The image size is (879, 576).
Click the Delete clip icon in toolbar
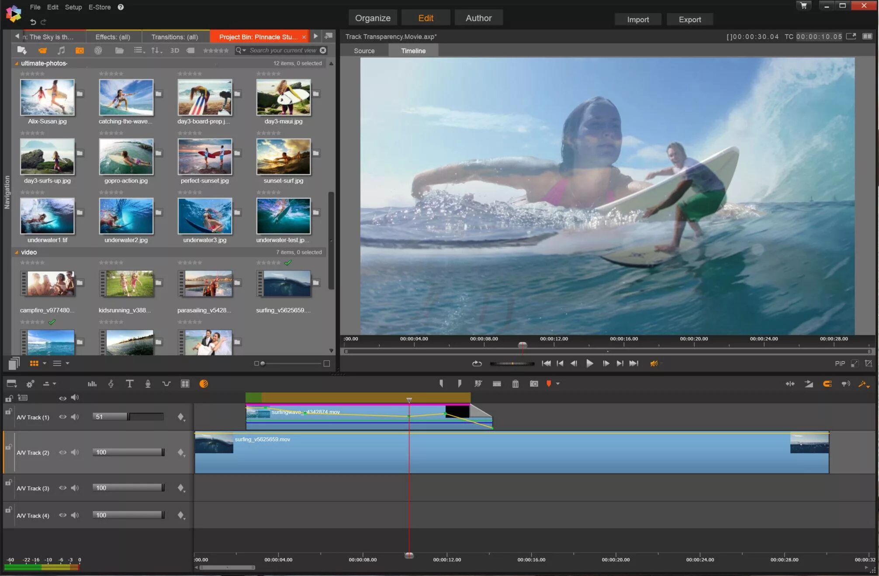coord(515,383)
